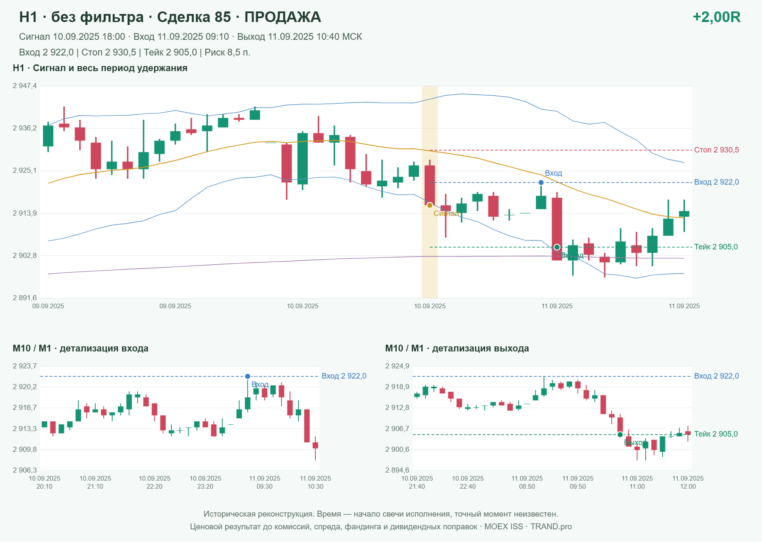The height and width of the screenshot is (542, 762).
Task: Click the '2 906,3' axis value in entry detail
Action: [x=25, y=470]
